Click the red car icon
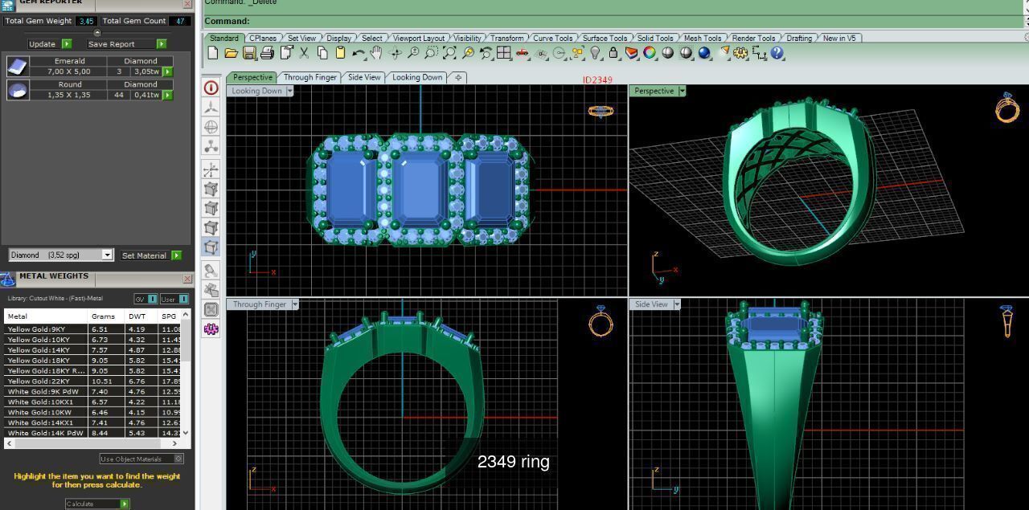Image resolution: width=1029 pixels, height=510 pixels. (523, 53)
